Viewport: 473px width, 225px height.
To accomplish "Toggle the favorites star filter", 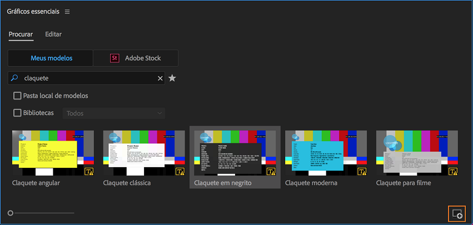I will pyautogui.click(x=172, y=78).
